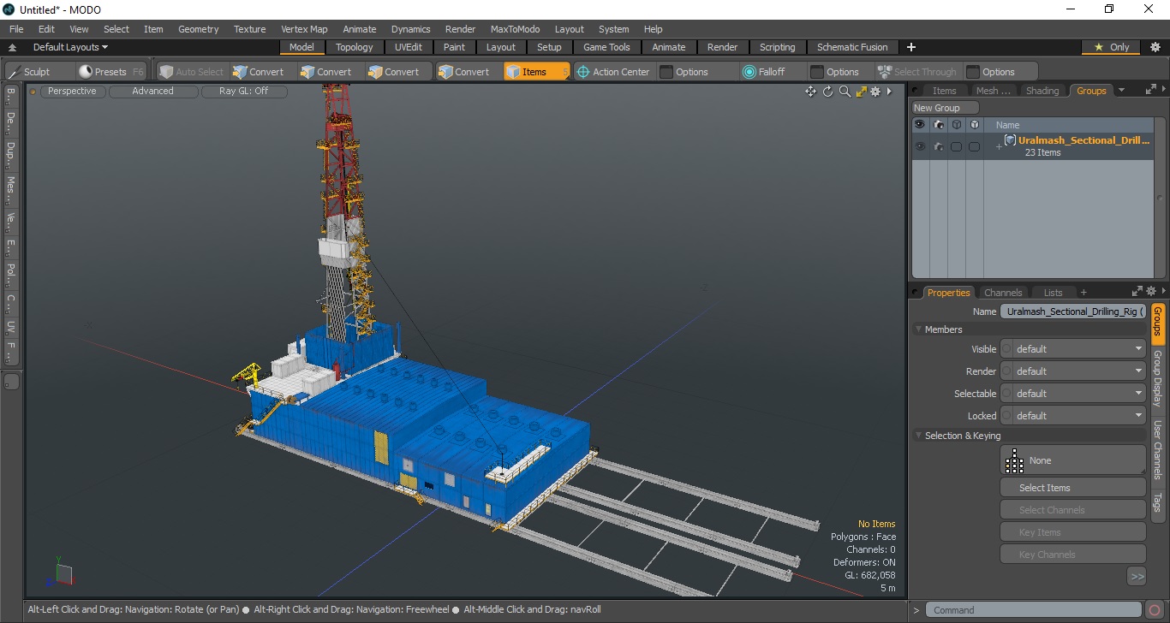Collapse the Members section
Viewport: 1170px width, 623px height.
(919, 329)
